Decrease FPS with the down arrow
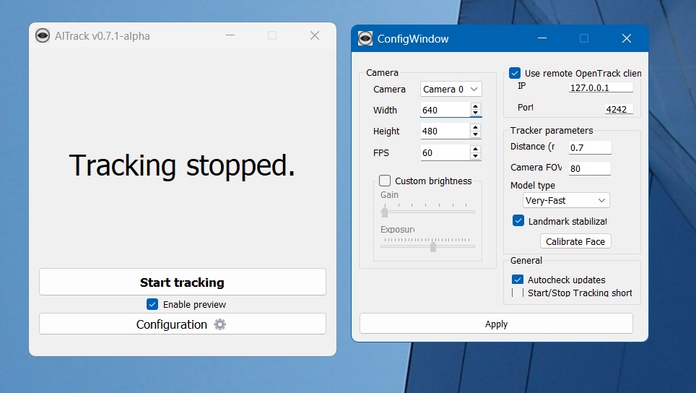This screenshot has height=393, width=696. (475, 156)
